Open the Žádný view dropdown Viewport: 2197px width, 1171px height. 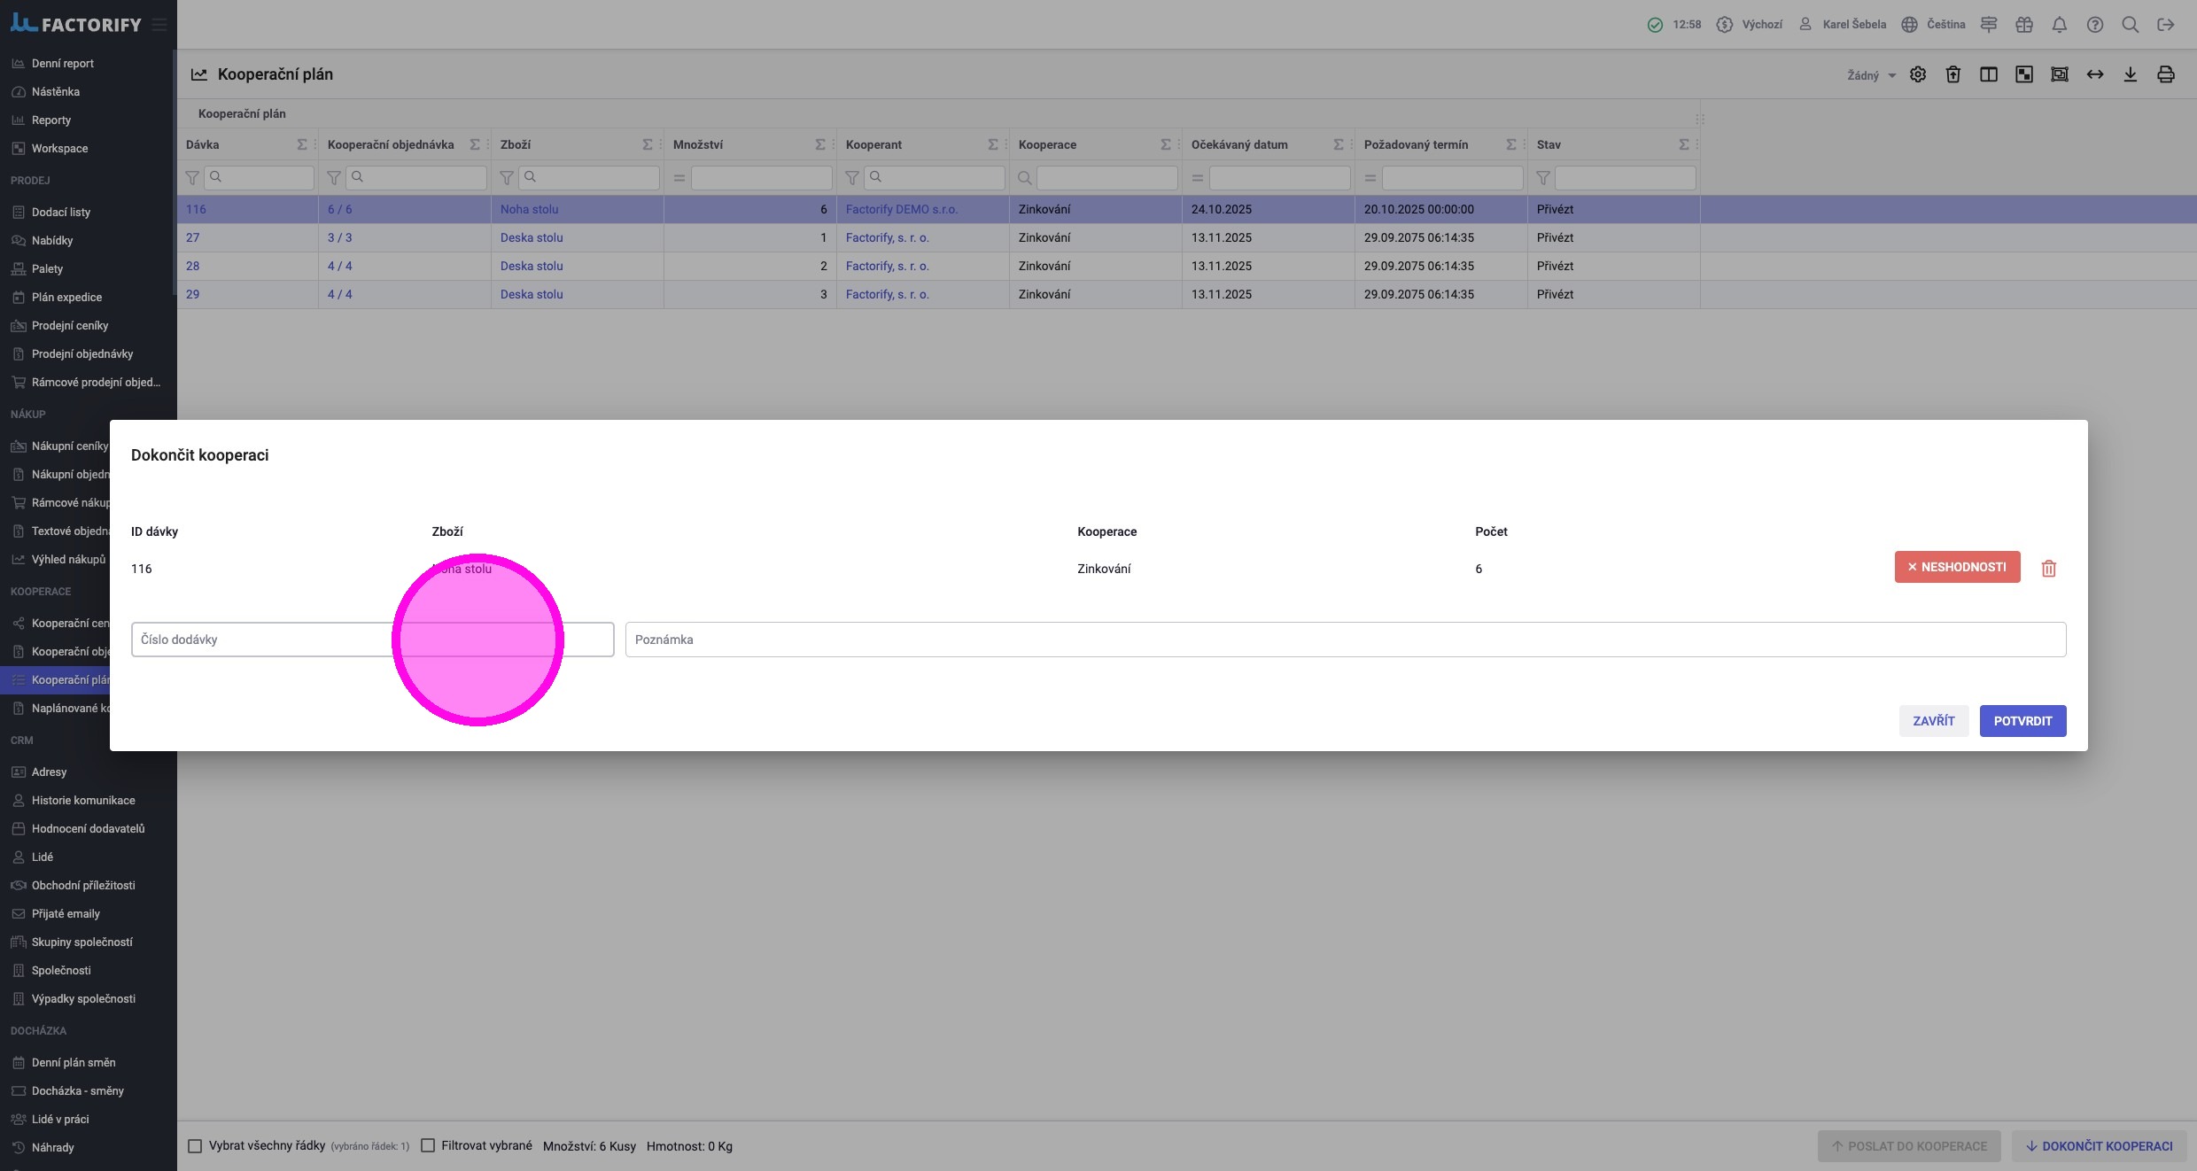pos(1871,75)
